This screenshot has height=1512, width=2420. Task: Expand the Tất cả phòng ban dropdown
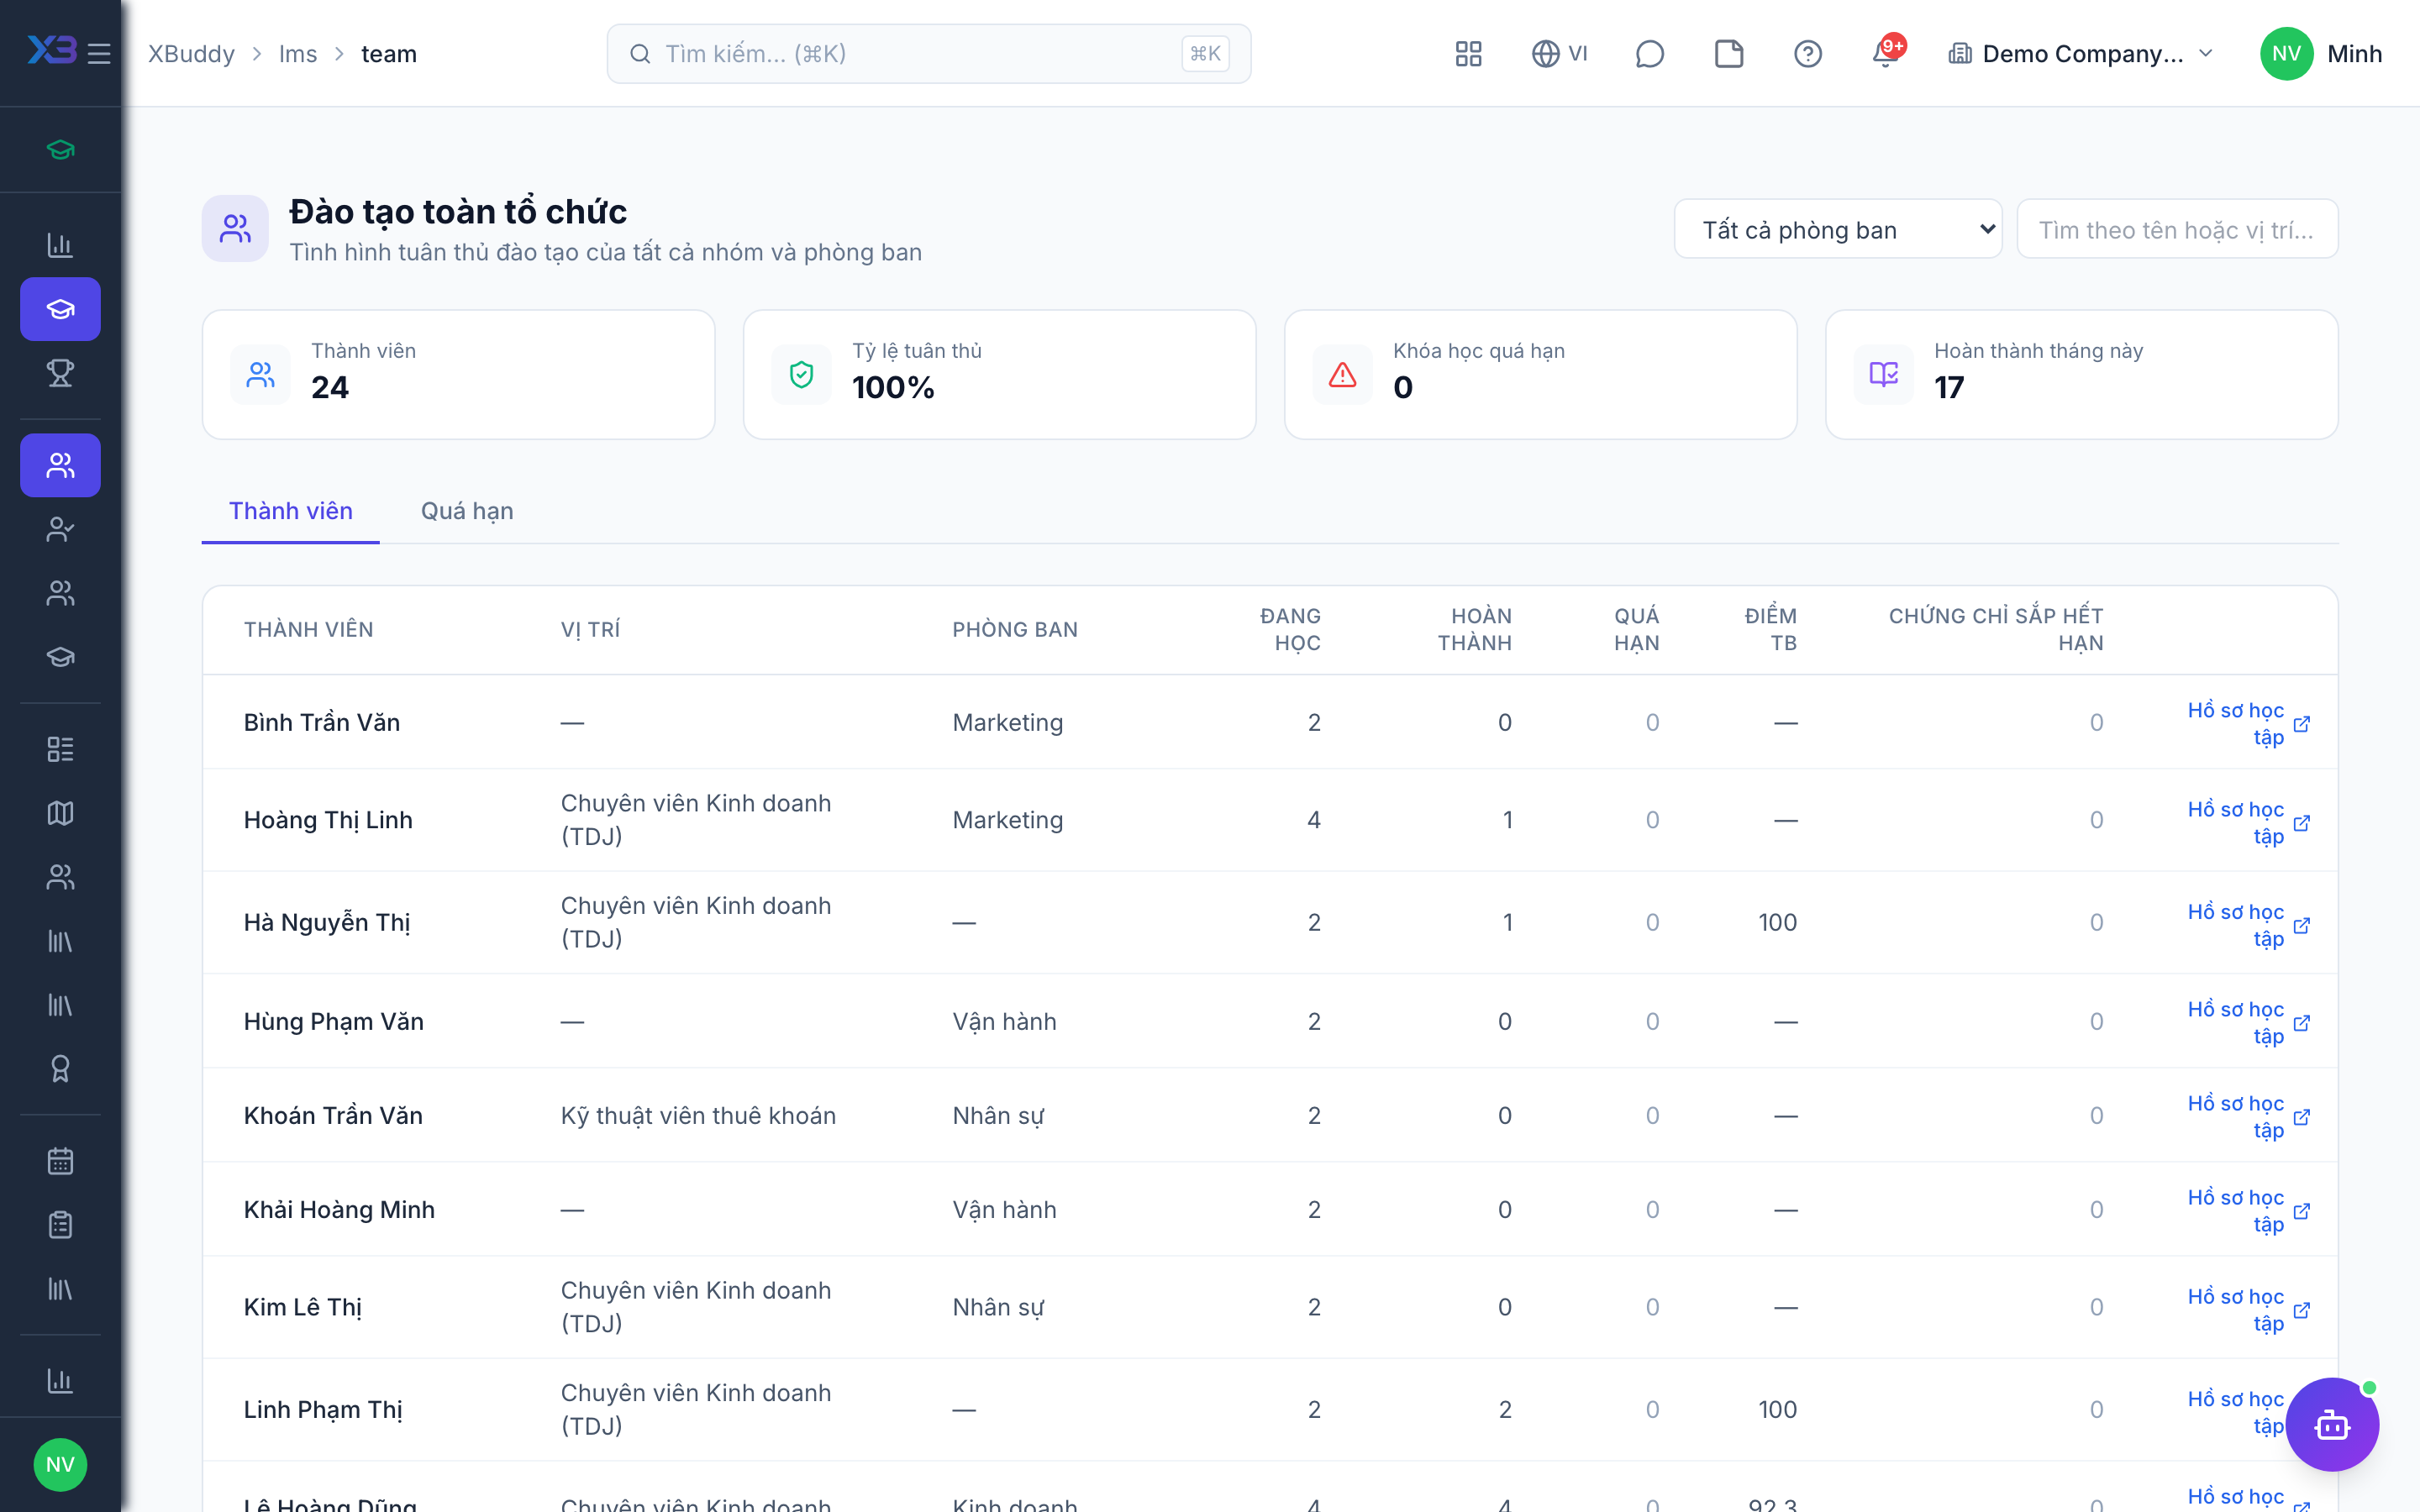[x=1838, y=230]
